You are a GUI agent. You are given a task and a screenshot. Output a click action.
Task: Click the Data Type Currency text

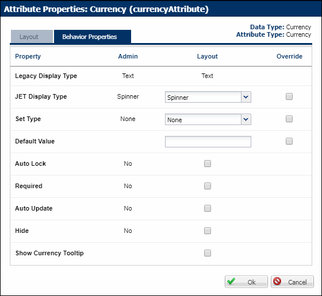tap(298, 27)
